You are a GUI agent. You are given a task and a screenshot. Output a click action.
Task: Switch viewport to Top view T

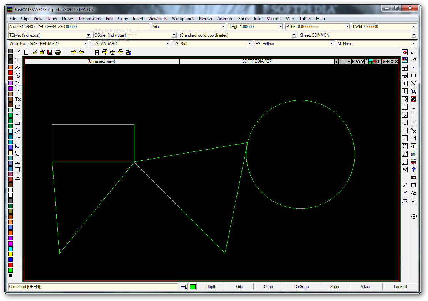coord(341,62)
